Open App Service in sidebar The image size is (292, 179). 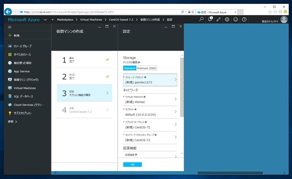(22, 71)
